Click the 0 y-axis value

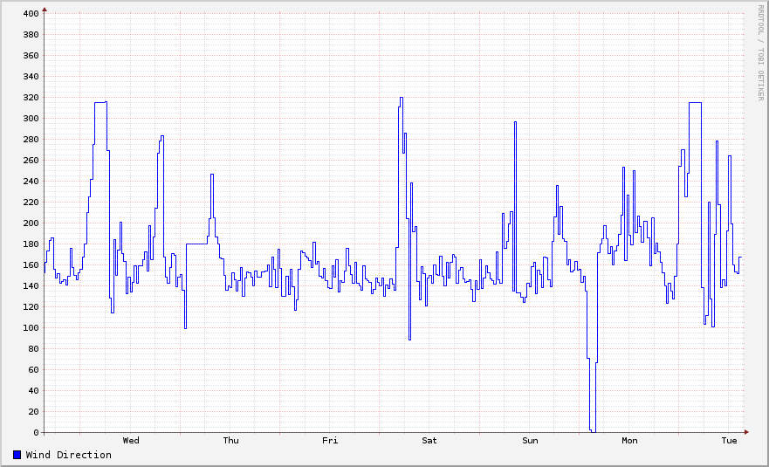[x=37, y=433]
